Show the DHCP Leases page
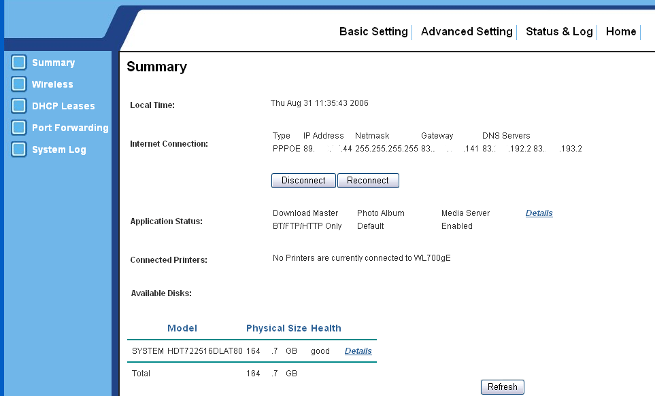 [63, 106]
